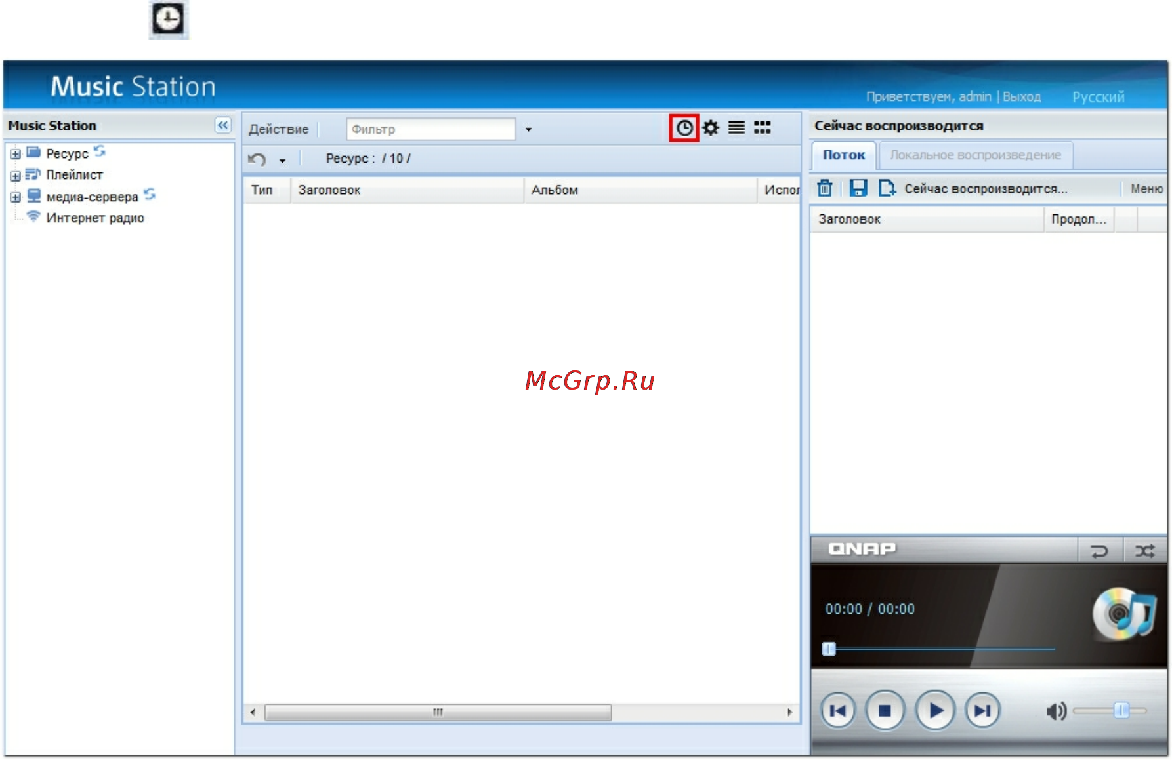Click the album art disc icon
Screen dimensions: 1172x760
[1123, 614]
